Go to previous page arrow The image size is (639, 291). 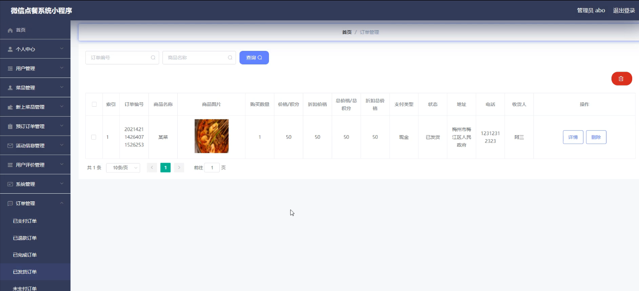[152, 168]
